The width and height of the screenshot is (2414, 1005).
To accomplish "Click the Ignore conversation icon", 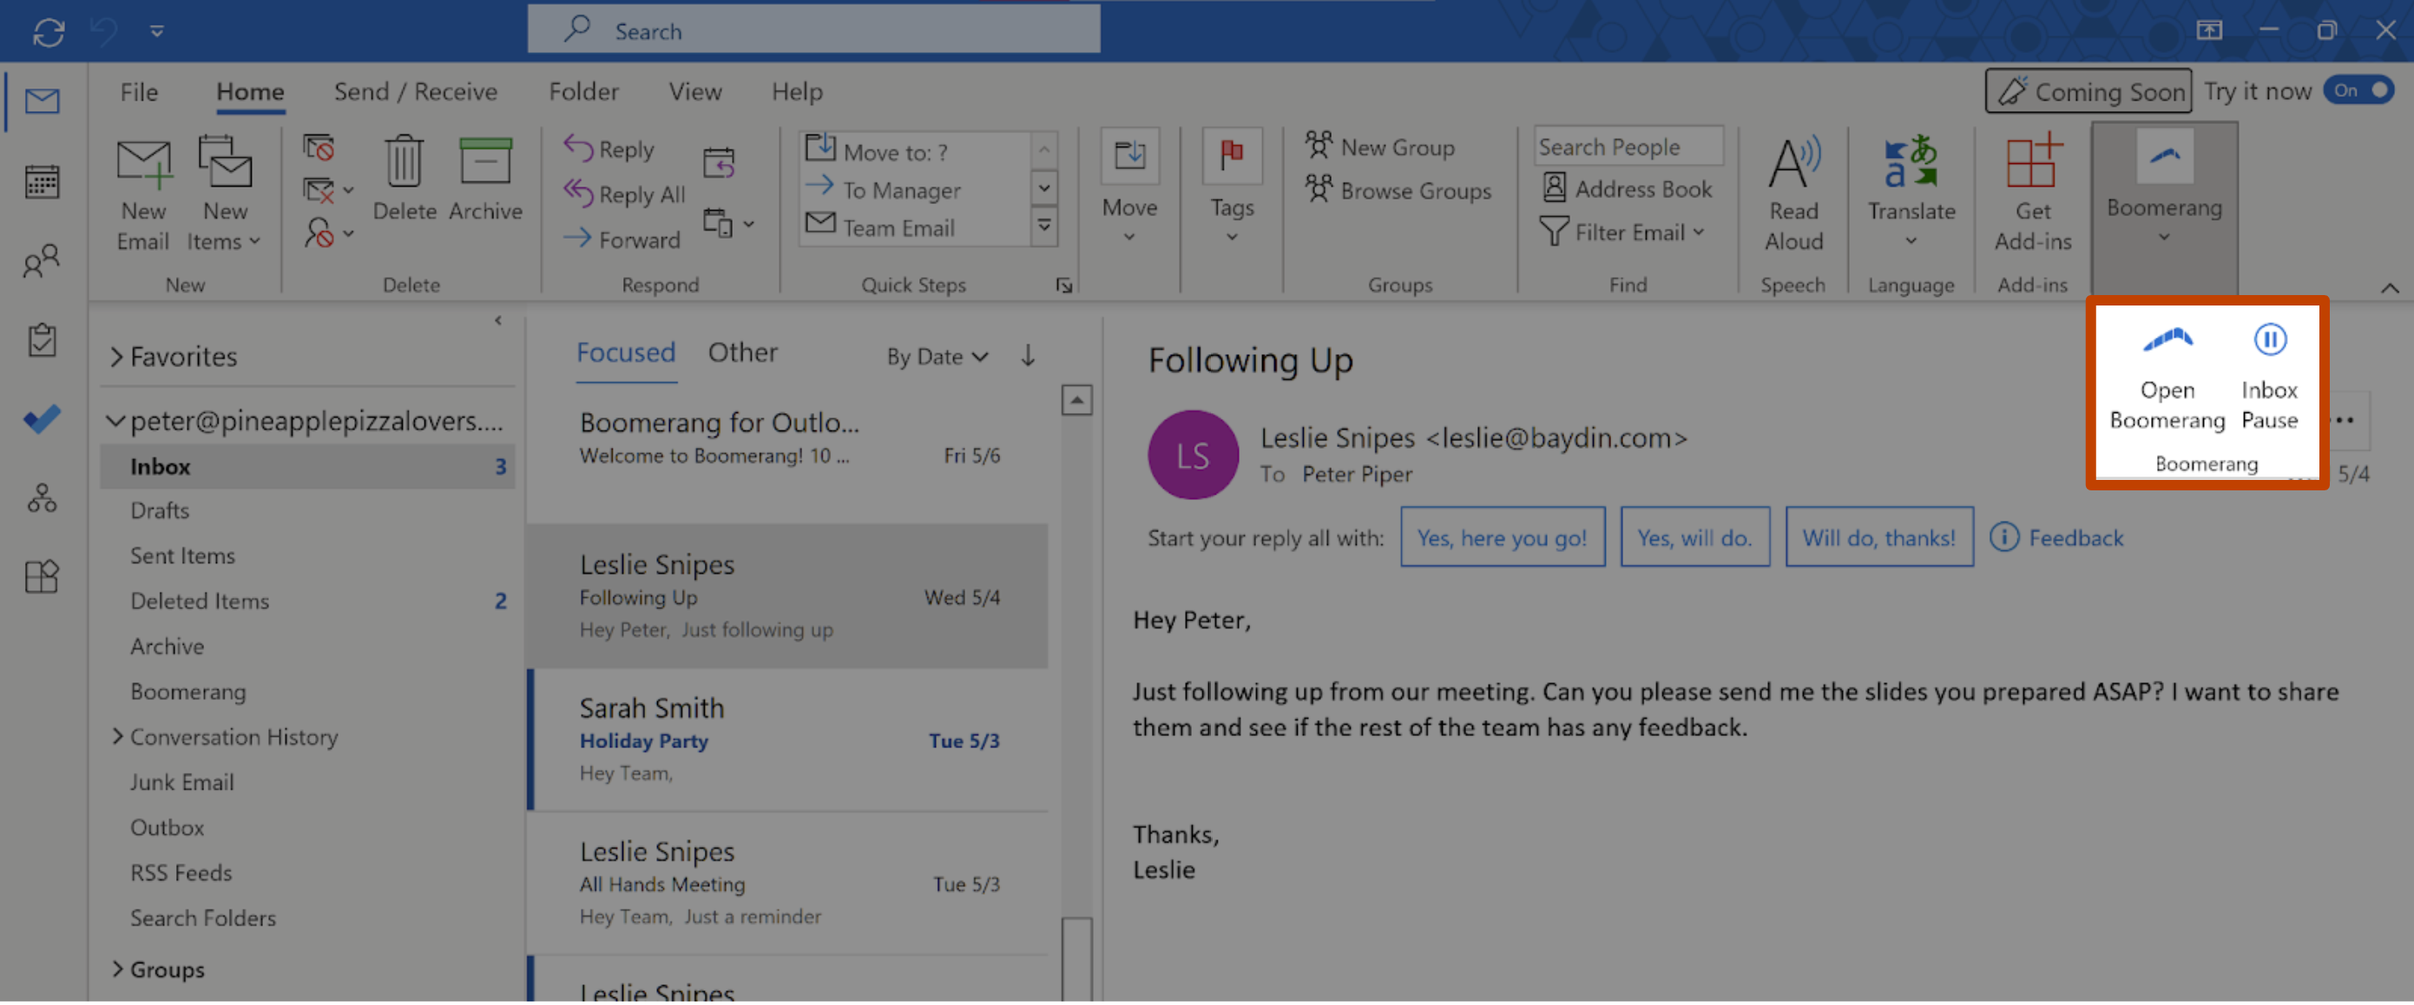I will point(319,147).
